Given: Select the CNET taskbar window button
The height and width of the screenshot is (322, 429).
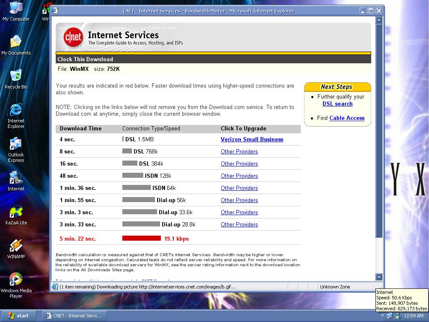Looking at the screenshot, I should (x=74, y=316).
